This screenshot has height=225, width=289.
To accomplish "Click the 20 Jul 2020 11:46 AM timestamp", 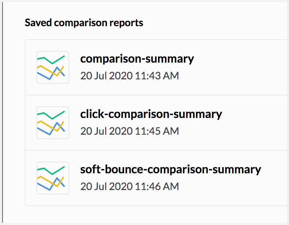I will point(130,187).
